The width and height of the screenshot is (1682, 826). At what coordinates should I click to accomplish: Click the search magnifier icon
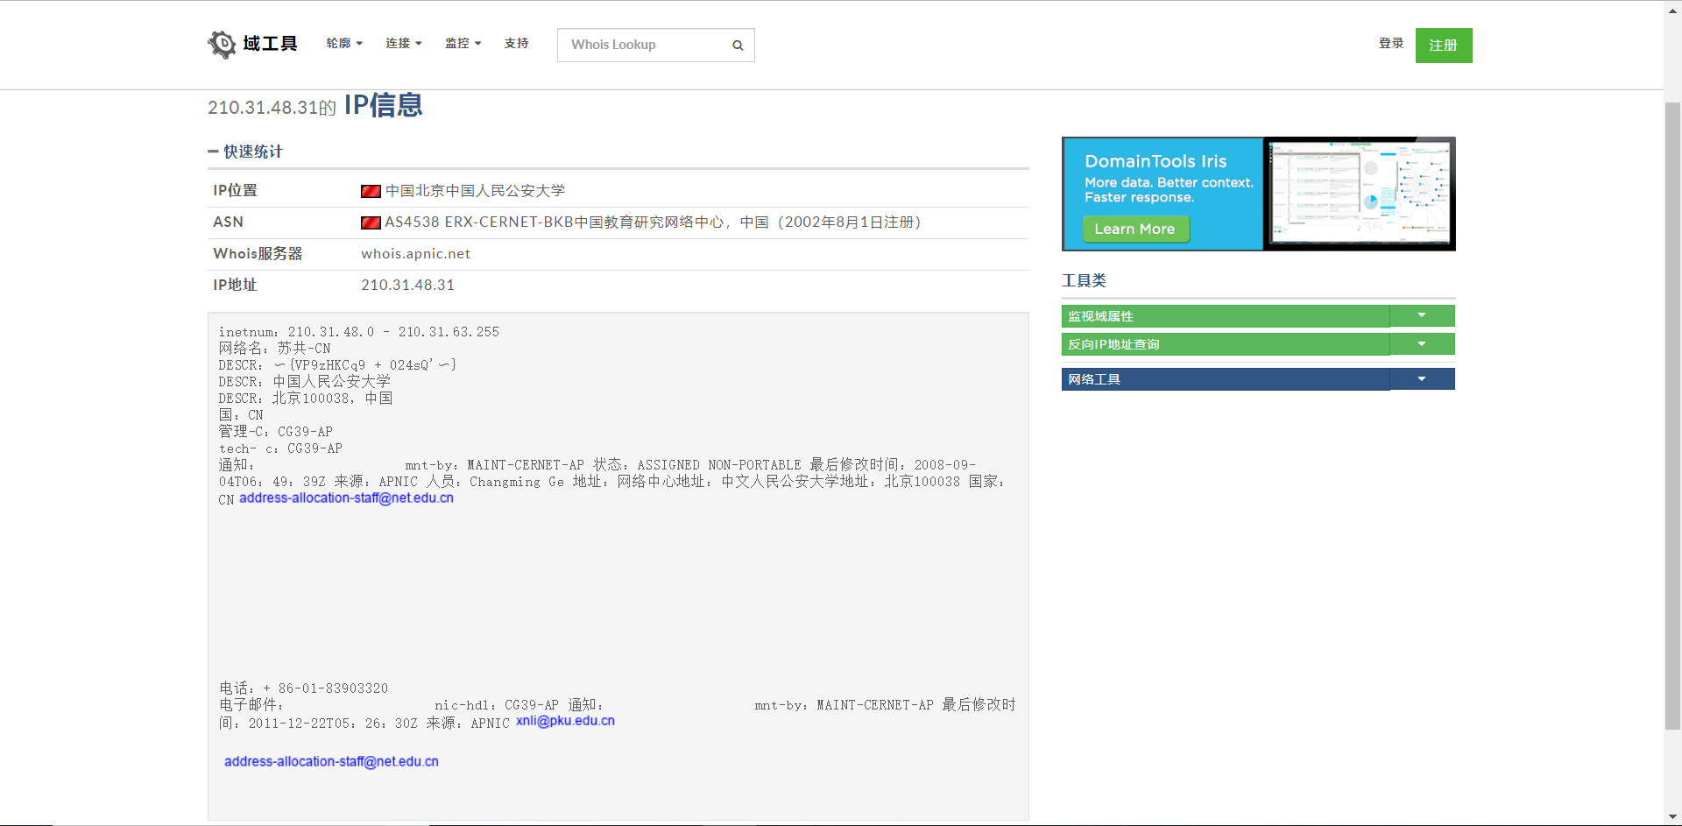click(738, 46)
